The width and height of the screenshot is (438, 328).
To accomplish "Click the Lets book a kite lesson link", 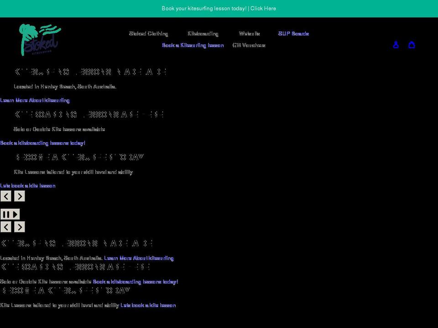I will click(x=28, y=185).
